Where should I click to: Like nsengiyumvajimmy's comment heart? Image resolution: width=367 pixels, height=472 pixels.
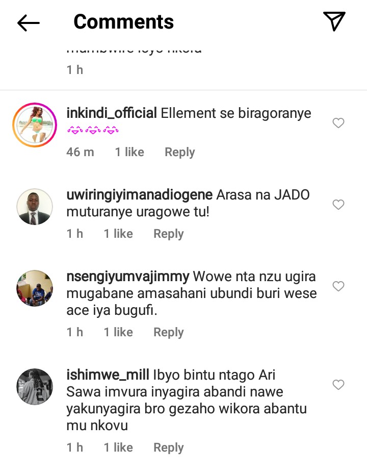[x=338, y=286]
